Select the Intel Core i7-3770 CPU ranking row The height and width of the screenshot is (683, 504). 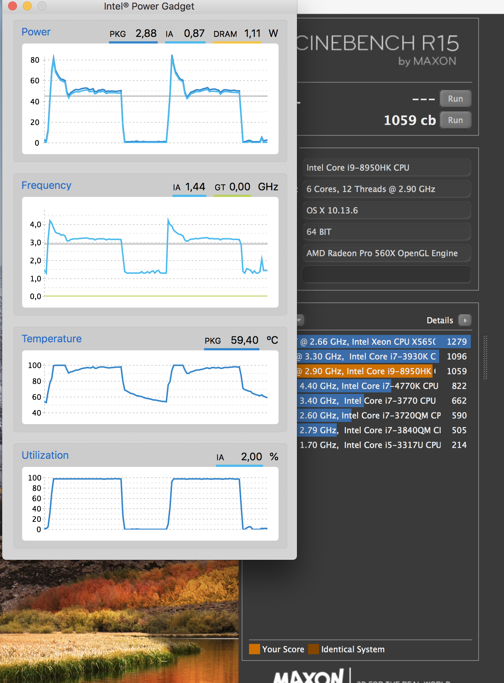click(384, 401)
